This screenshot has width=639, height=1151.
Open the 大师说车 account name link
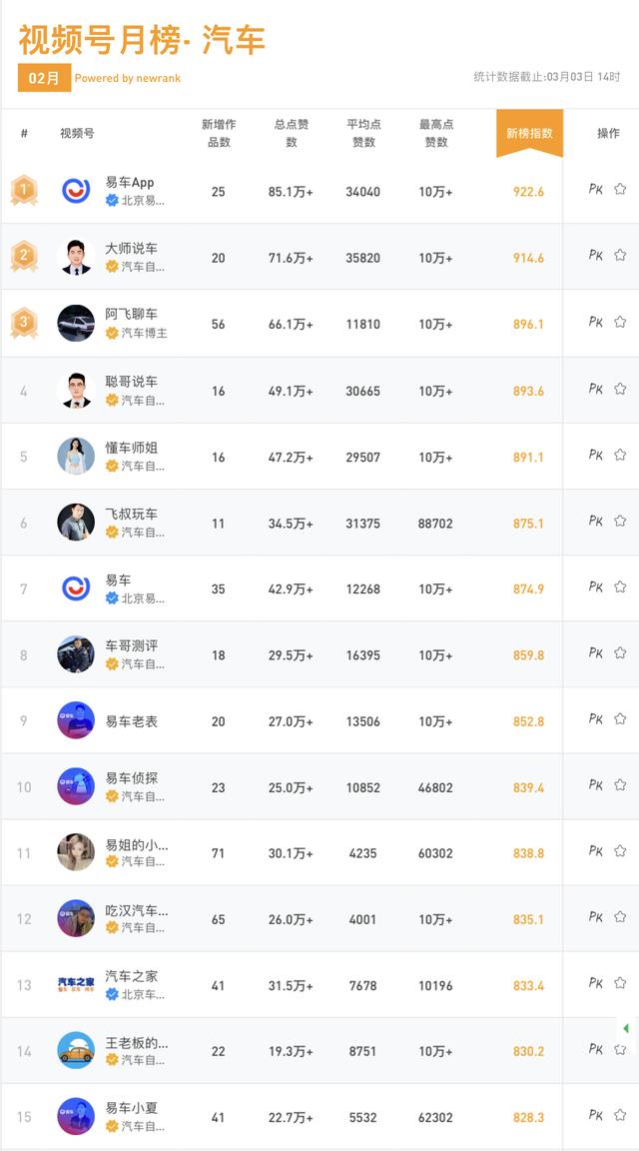tap(132, 248)
